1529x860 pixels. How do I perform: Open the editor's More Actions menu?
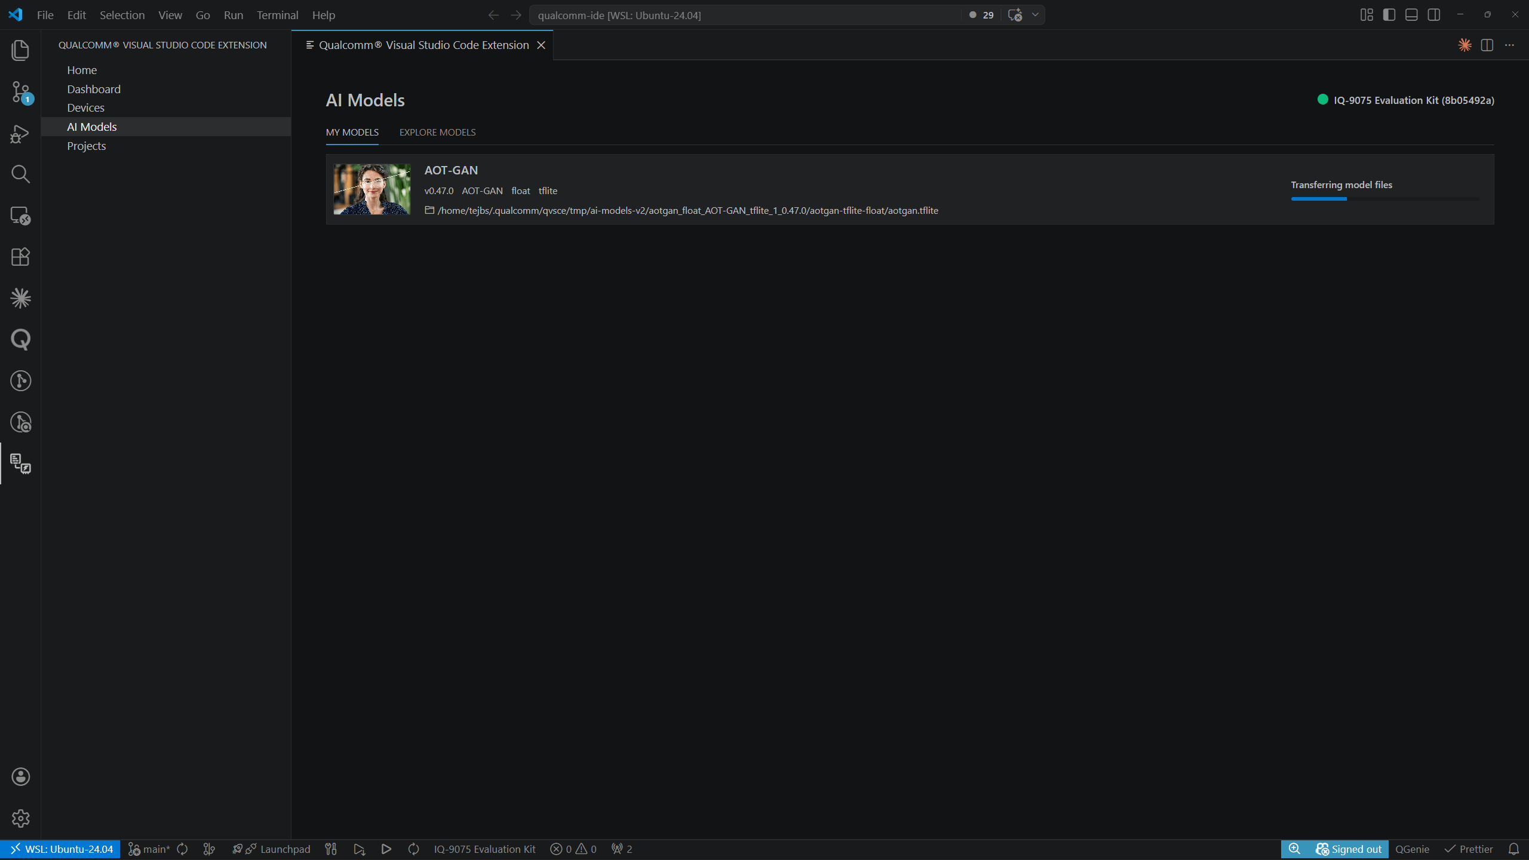tap(1509, 45)
